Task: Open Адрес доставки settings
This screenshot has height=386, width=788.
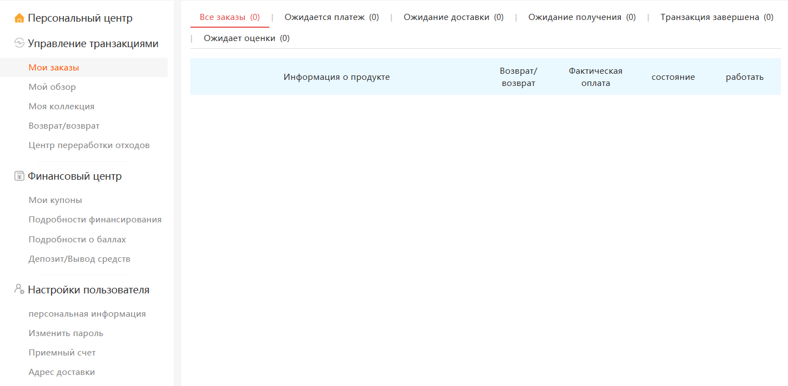Action: (x=62, y=372)
